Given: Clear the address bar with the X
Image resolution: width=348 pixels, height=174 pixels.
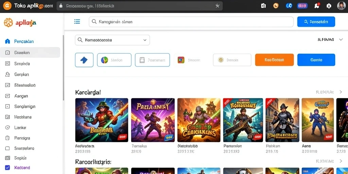Looking at the screenshot, I should (x=217, y=6).
